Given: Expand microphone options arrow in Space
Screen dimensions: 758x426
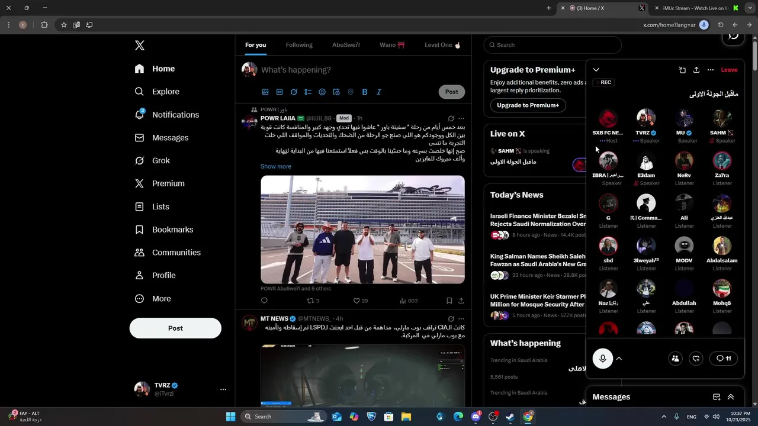Looking at the screenshot, I should tap(619, 359).
